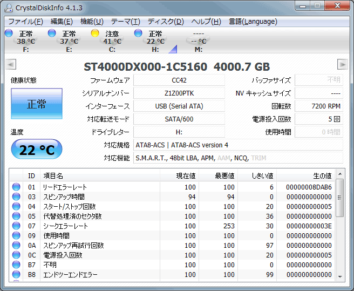The width and height of the screenshot is (354, 291).
Task: Click the 最悪値 column header
Action: point(218,175)
